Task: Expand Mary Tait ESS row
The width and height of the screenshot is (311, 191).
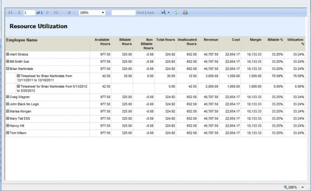Action: tap(8, 118)
